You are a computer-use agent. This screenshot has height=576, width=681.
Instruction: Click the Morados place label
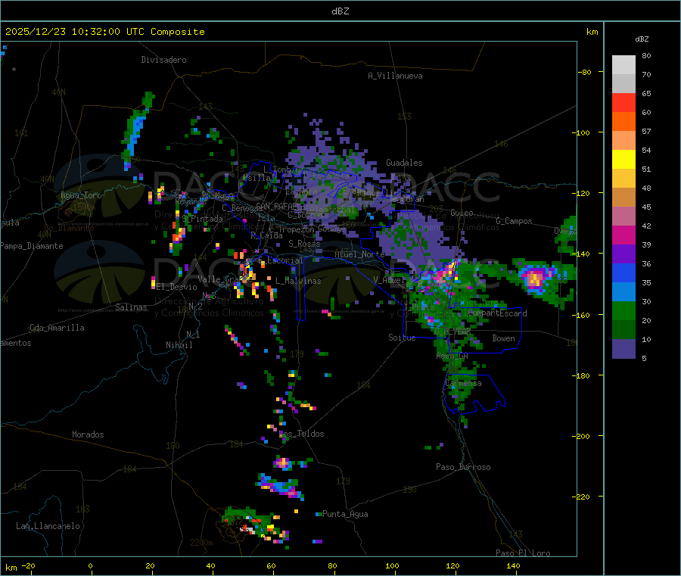88,434
